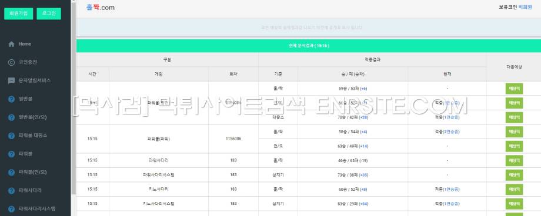Image resolution: width=541 pixels, height=216 pixels.
Task: Click the 회원가입 sign-up button
Action: [19, 14]
